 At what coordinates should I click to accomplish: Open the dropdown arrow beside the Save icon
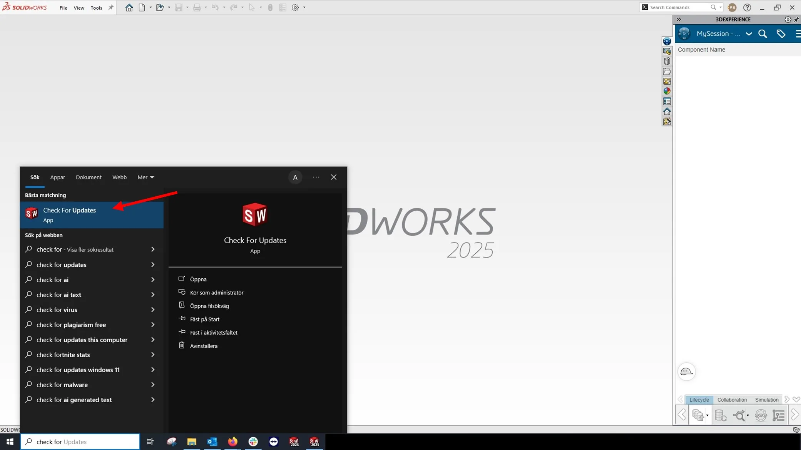[707, 415]
